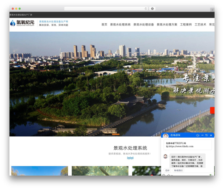
Task: Open the first blue-sky product thumbnail
Action: pos(39,171)
